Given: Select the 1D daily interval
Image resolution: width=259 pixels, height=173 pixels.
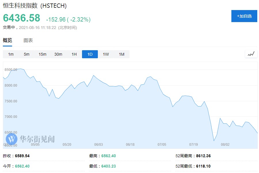Looking at the screenshot, I should tap(90, 54).
